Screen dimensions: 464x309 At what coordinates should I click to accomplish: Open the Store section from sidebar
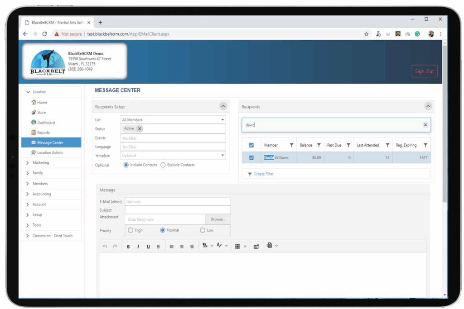39,112
